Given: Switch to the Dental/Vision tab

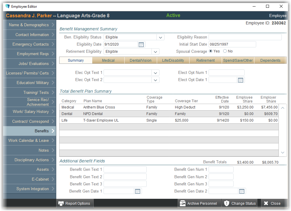Looking at the screenshot, I should pos(140,60).
